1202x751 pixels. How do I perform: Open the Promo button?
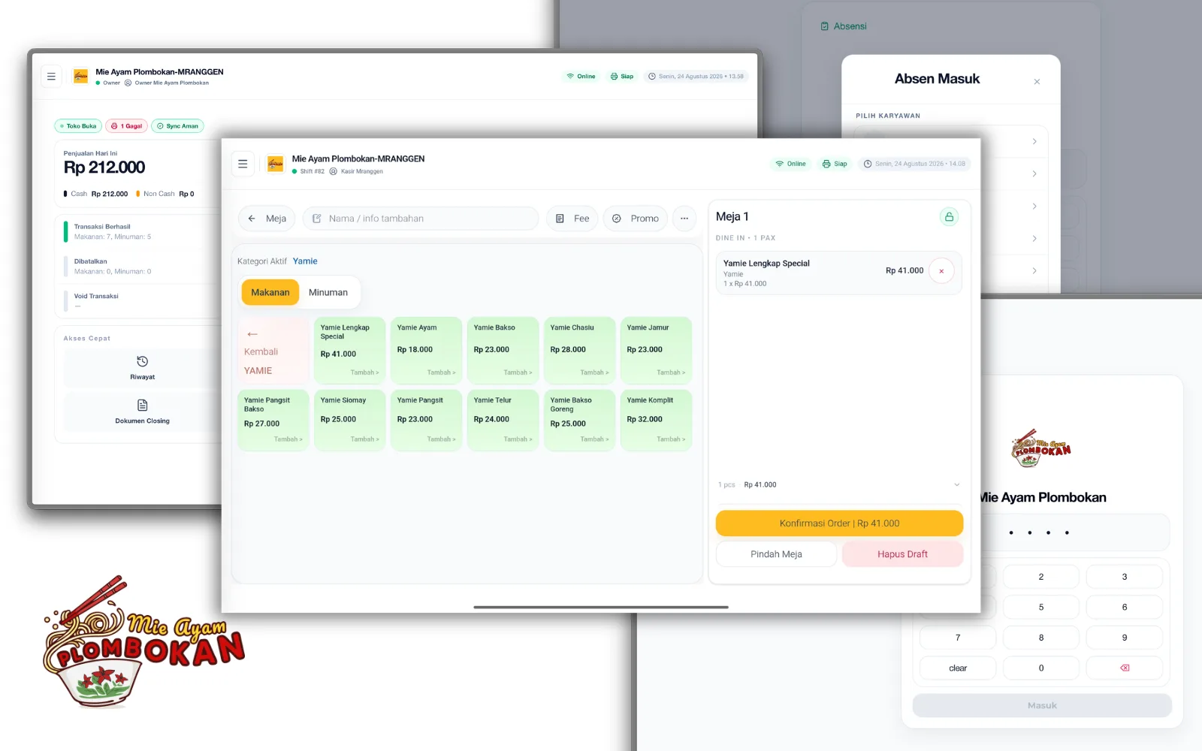tap(636, 219)
